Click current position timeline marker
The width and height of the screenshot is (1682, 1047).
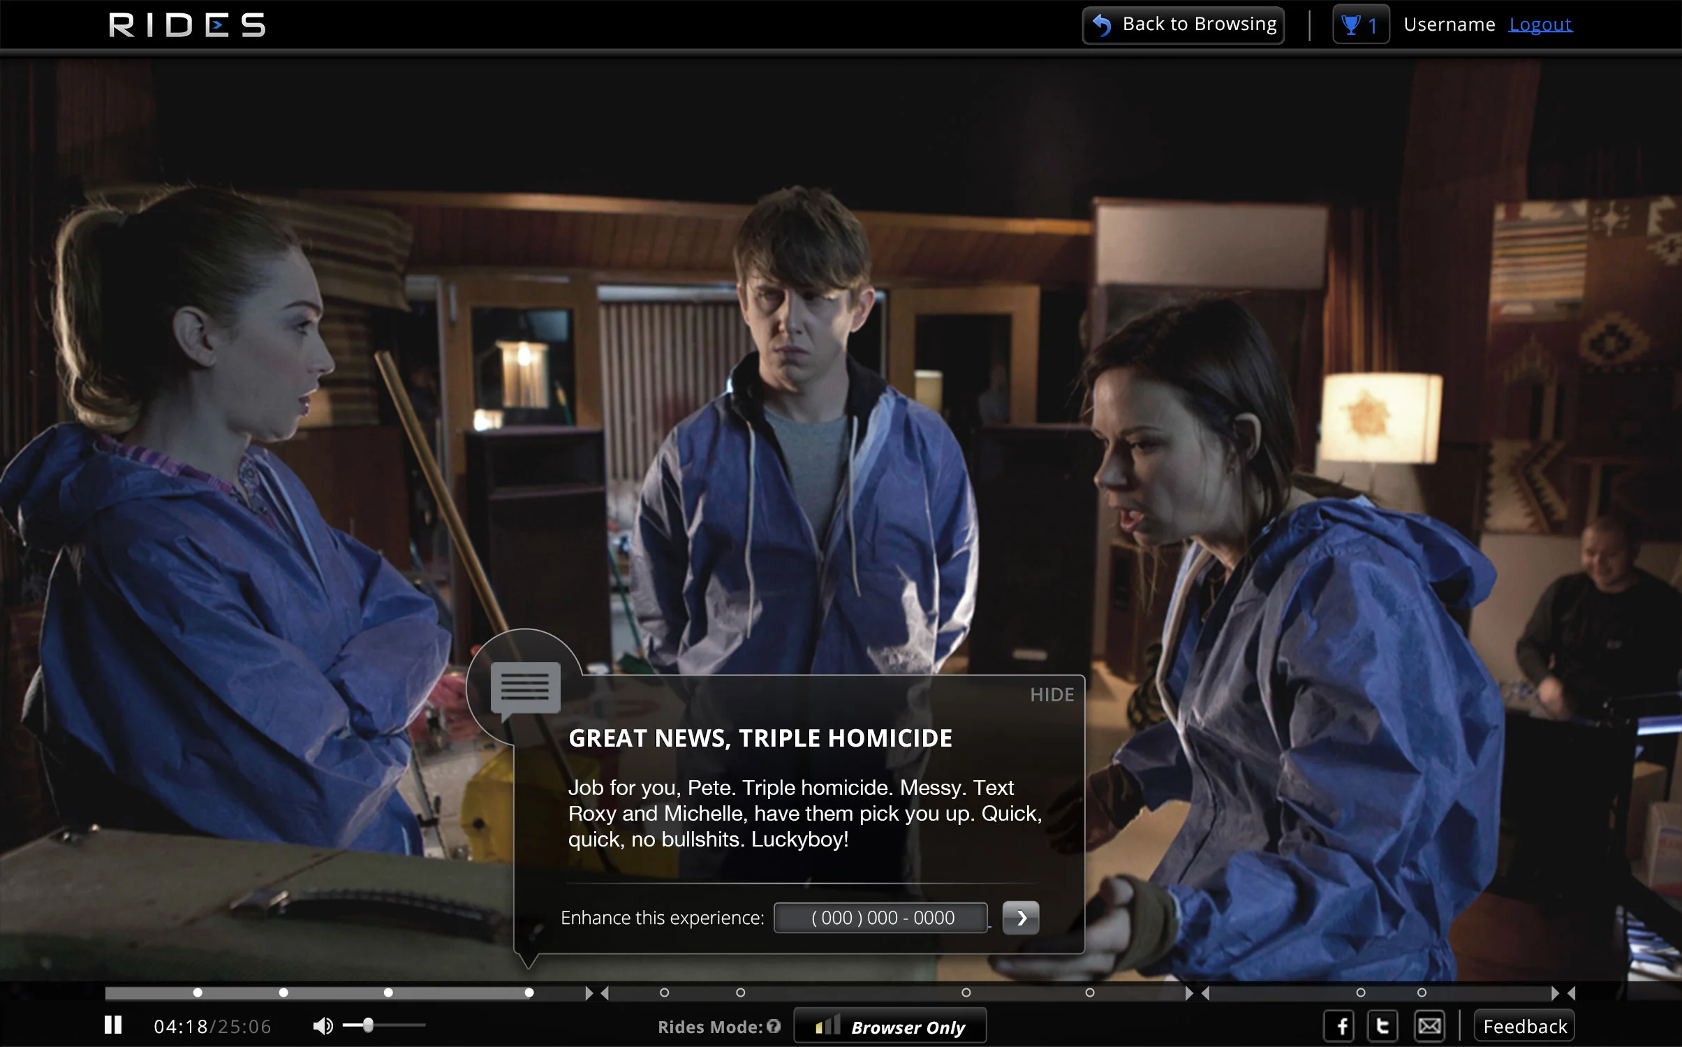coord(529,993)
